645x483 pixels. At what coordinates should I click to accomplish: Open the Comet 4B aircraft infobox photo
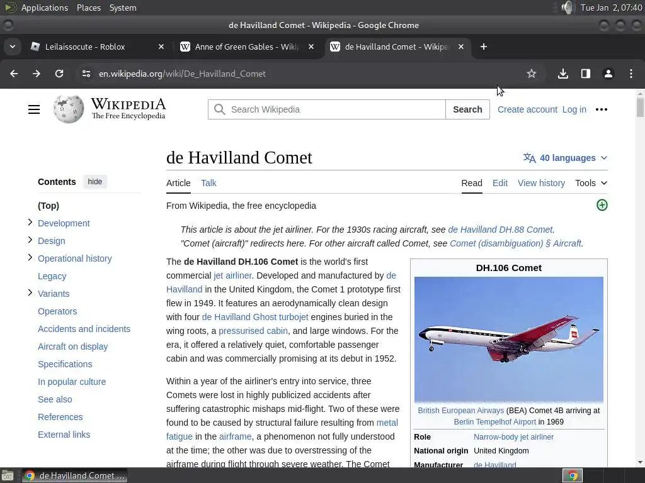pyautogui.click(x=509, y=339)
